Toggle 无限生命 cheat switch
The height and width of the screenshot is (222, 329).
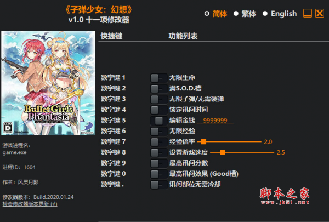pyautogui.click(x=159, y=78)
